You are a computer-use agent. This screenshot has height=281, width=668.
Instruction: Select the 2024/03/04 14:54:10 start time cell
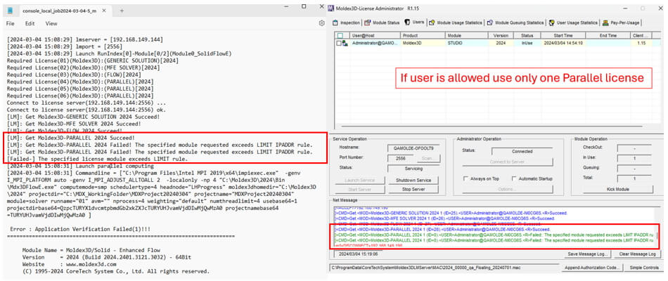click(563, 43)
